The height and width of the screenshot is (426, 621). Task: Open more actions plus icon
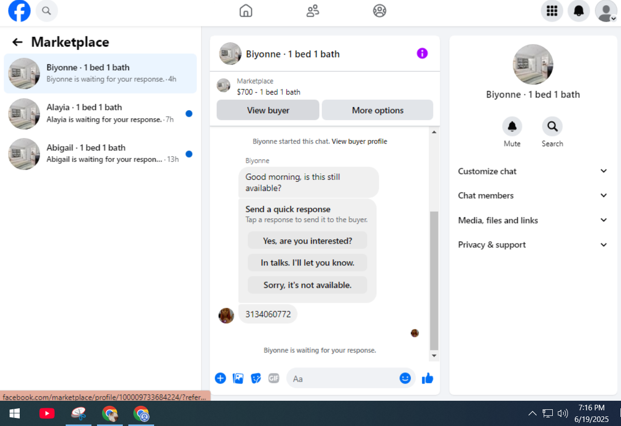[x=220, y=378]
